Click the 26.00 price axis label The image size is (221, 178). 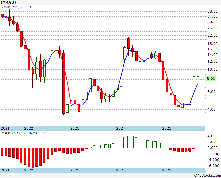pos(213,28)
